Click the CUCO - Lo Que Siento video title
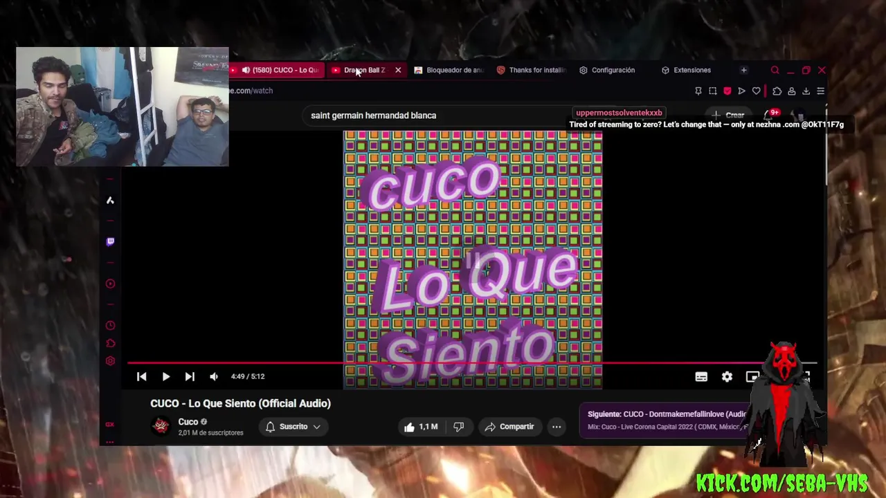The height and width of the screenshot is (498, 886). 240,403
